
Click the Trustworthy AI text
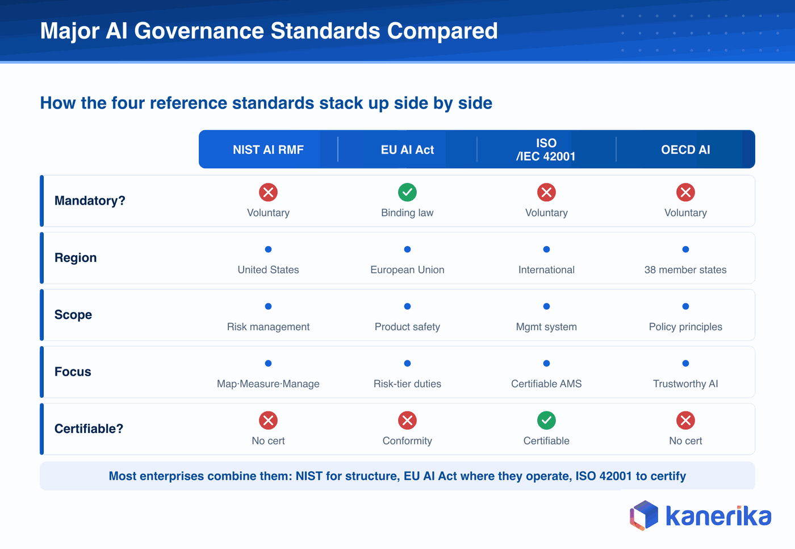pyautogui.click(x=685, y=384)
